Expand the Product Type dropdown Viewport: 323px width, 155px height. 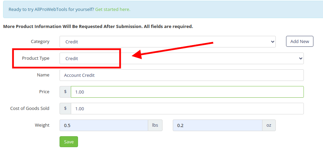(181, 58)
